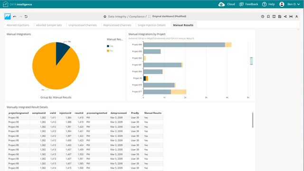Screen dimensions: 304x171
Task: Open the Cloud icon in header
Action: (x=221, y=4)
